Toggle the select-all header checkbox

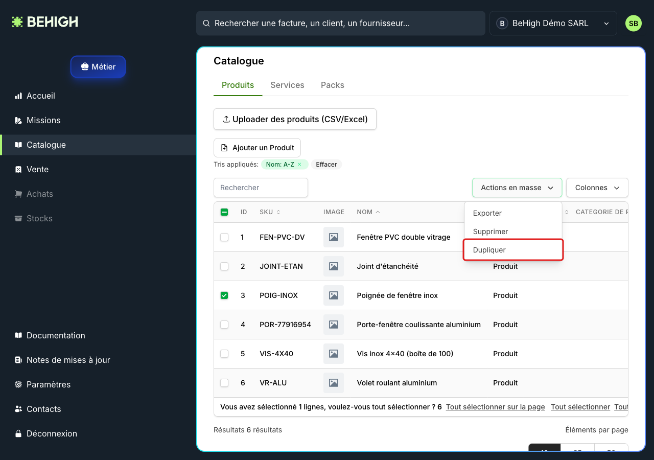(x=224, y=212)
